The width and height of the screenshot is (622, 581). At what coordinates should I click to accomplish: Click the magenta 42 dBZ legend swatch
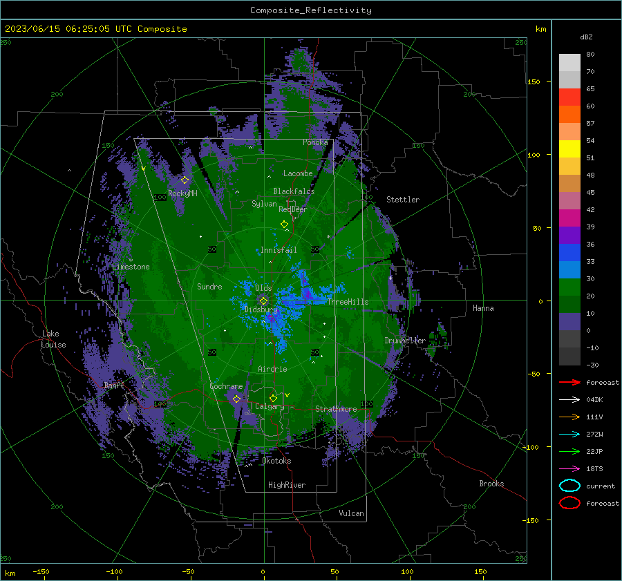tap(569, 218)
